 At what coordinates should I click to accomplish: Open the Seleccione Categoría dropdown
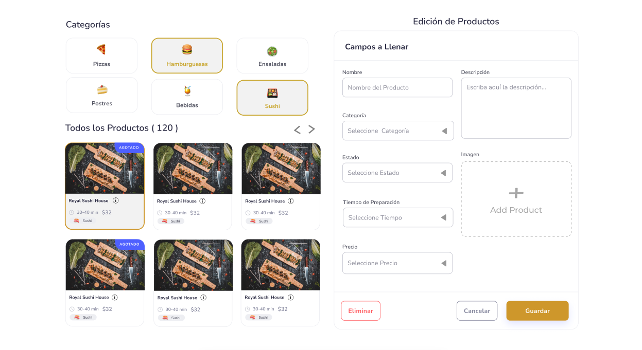click(398, 131)
